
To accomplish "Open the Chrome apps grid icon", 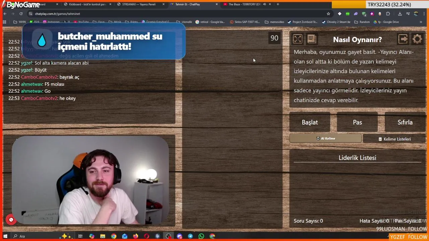I will [x=4, y=22].
